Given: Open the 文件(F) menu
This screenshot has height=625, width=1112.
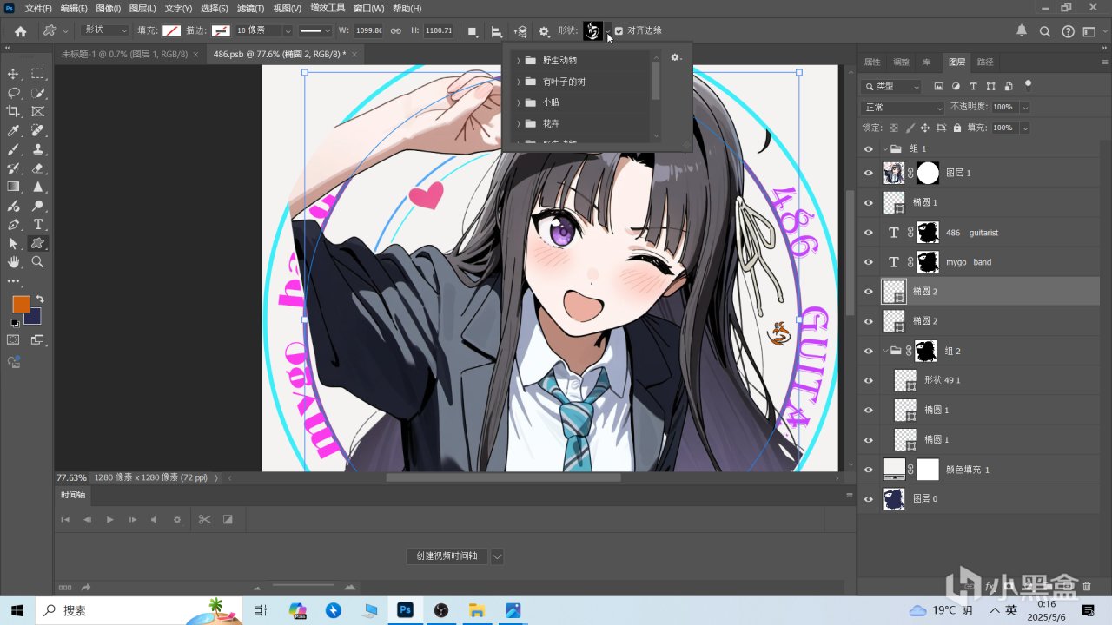Looking at the screenshot, I should tap(38, 8).
